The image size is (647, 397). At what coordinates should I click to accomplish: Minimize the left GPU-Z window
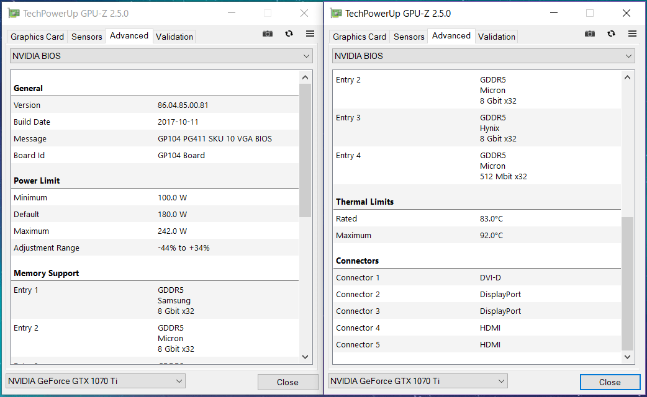[232, 13]
